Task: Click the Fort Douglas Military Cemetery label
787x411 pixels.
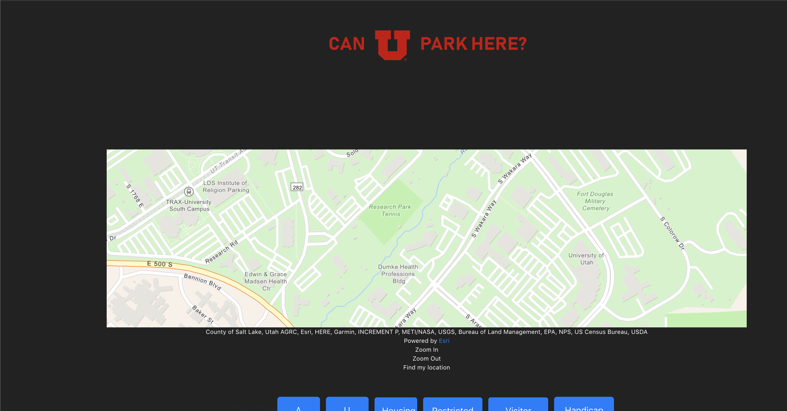Action: pos(595,201)
